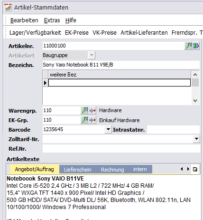Click the line starting 15,4" WXGA TFT
This screenshot has height=220, width=203.
(75, 193)
